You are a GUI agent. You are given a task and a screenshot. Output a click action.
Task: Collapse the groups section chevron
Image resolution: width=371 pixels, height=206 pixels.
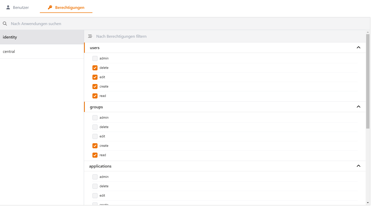[359, 107]
